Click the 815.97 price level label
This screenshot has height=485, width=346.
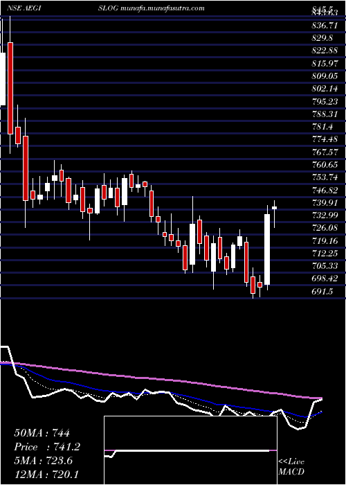325,64
